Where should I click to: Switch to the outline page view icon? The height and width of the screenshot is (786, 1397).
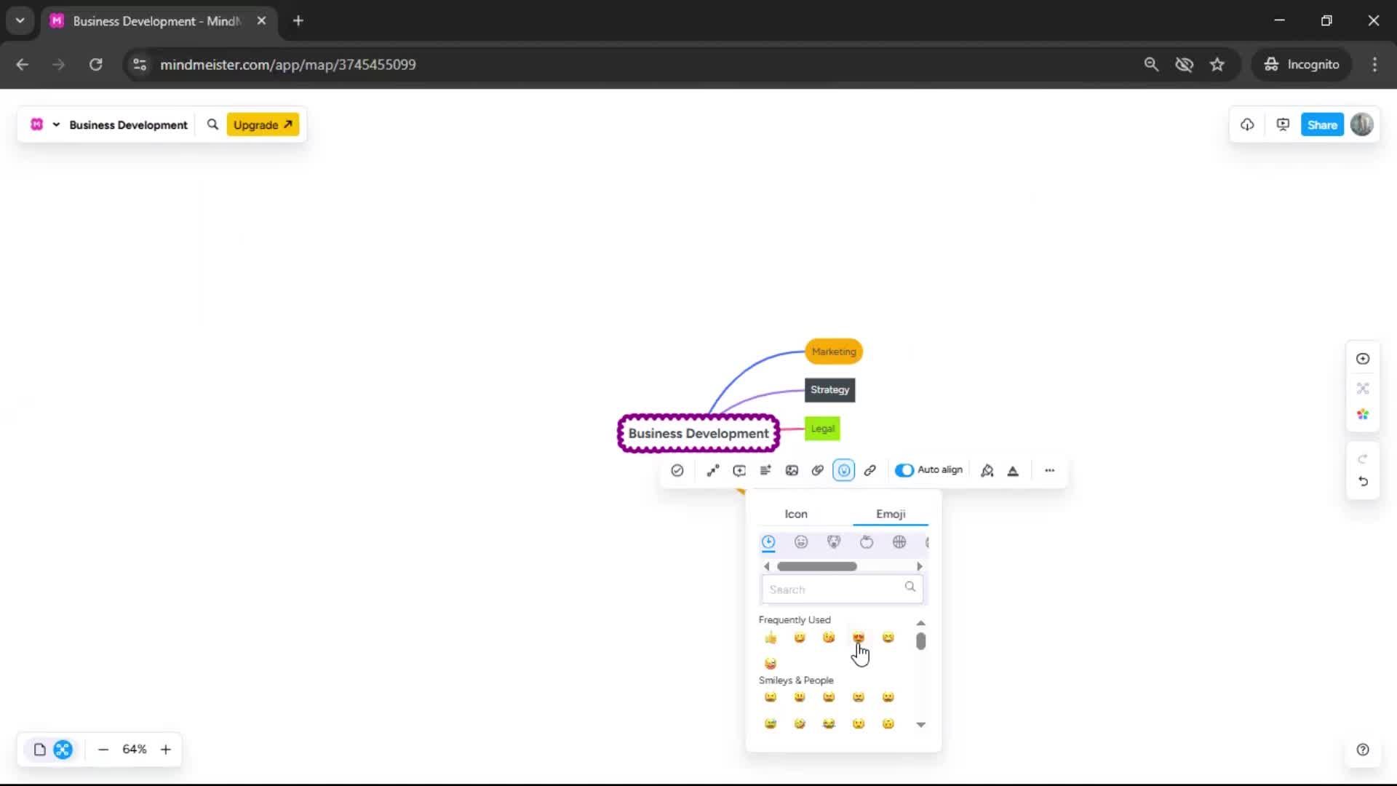coord(40,750)
